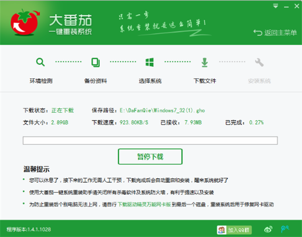This screenshot has height=237, width=302.
Task: Click the download progress bar
Action: [150, 141]
